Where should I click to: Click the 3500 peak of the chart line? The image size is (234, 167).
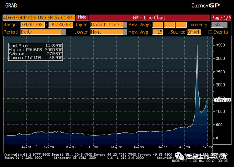pyautogui.click(x=197, y=45)
